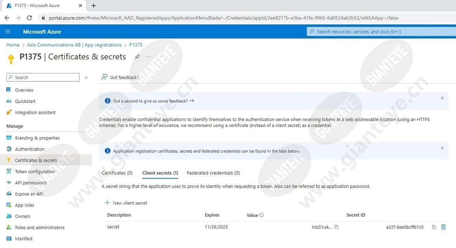Open App roles
Image resolution: width=456 pixels, height=248 pixels.
pos(24,205)
